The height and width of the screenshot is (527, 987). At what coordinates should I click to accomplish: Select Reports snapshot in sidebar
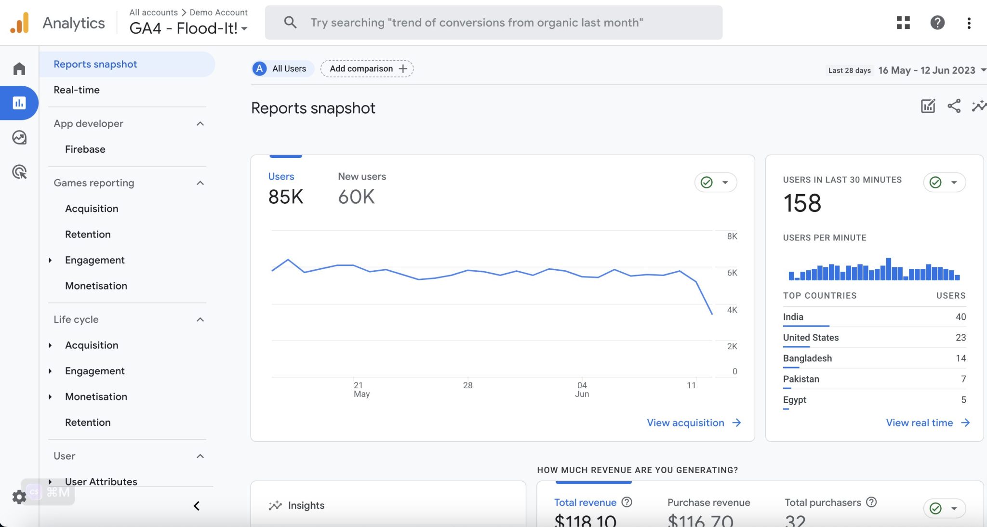[127, 64]
